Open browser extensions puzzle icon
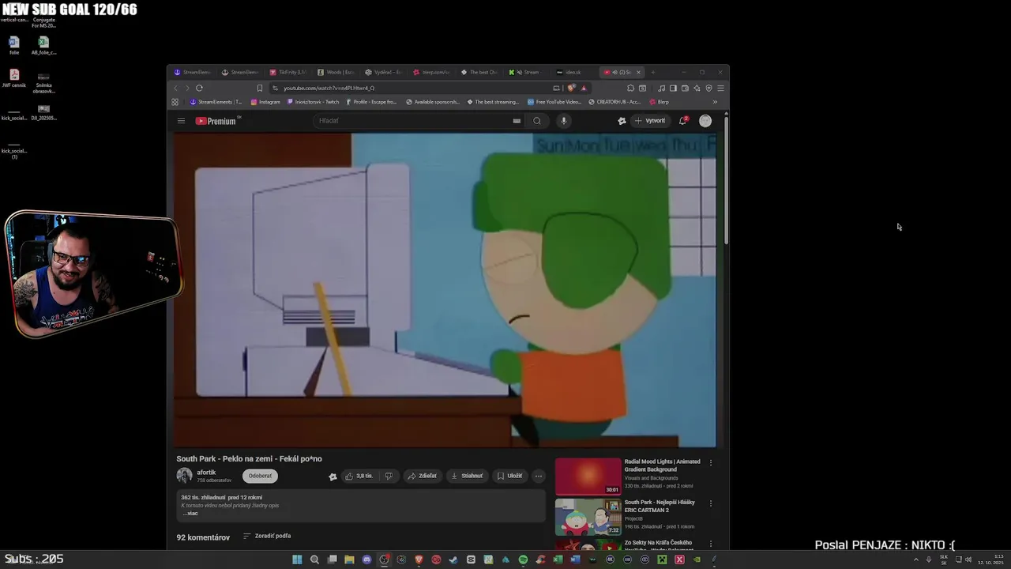Image resolution: width=1011 pixels, height=569 pixels. 630,88
